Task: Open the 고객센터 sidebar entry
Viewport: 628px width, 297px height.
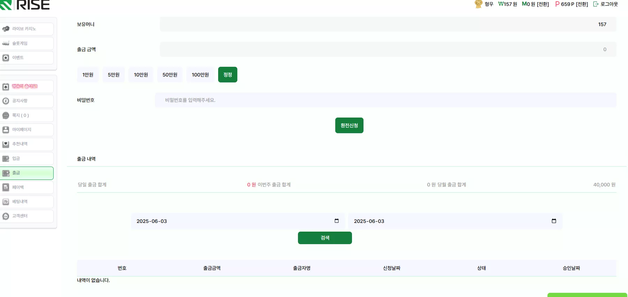Action: 27,216
